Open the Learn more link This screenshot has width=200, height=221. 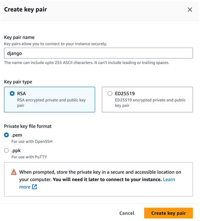[169, 179]
